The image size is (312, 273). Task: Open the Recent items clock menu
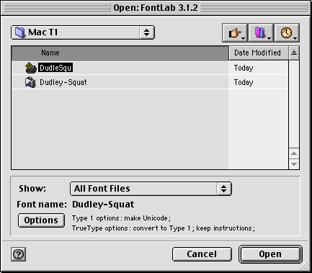click(x=287, y=32)
